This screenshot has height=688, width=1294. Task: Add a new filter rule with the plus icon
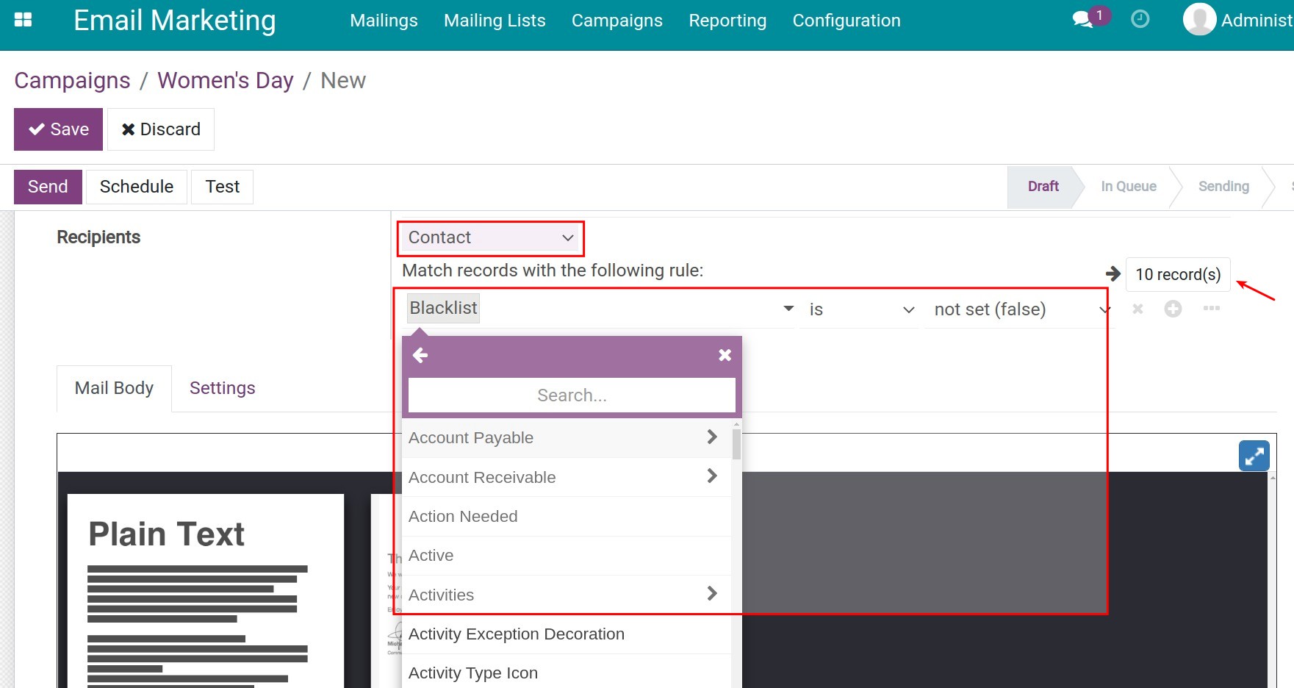[x=1173, y=309]
